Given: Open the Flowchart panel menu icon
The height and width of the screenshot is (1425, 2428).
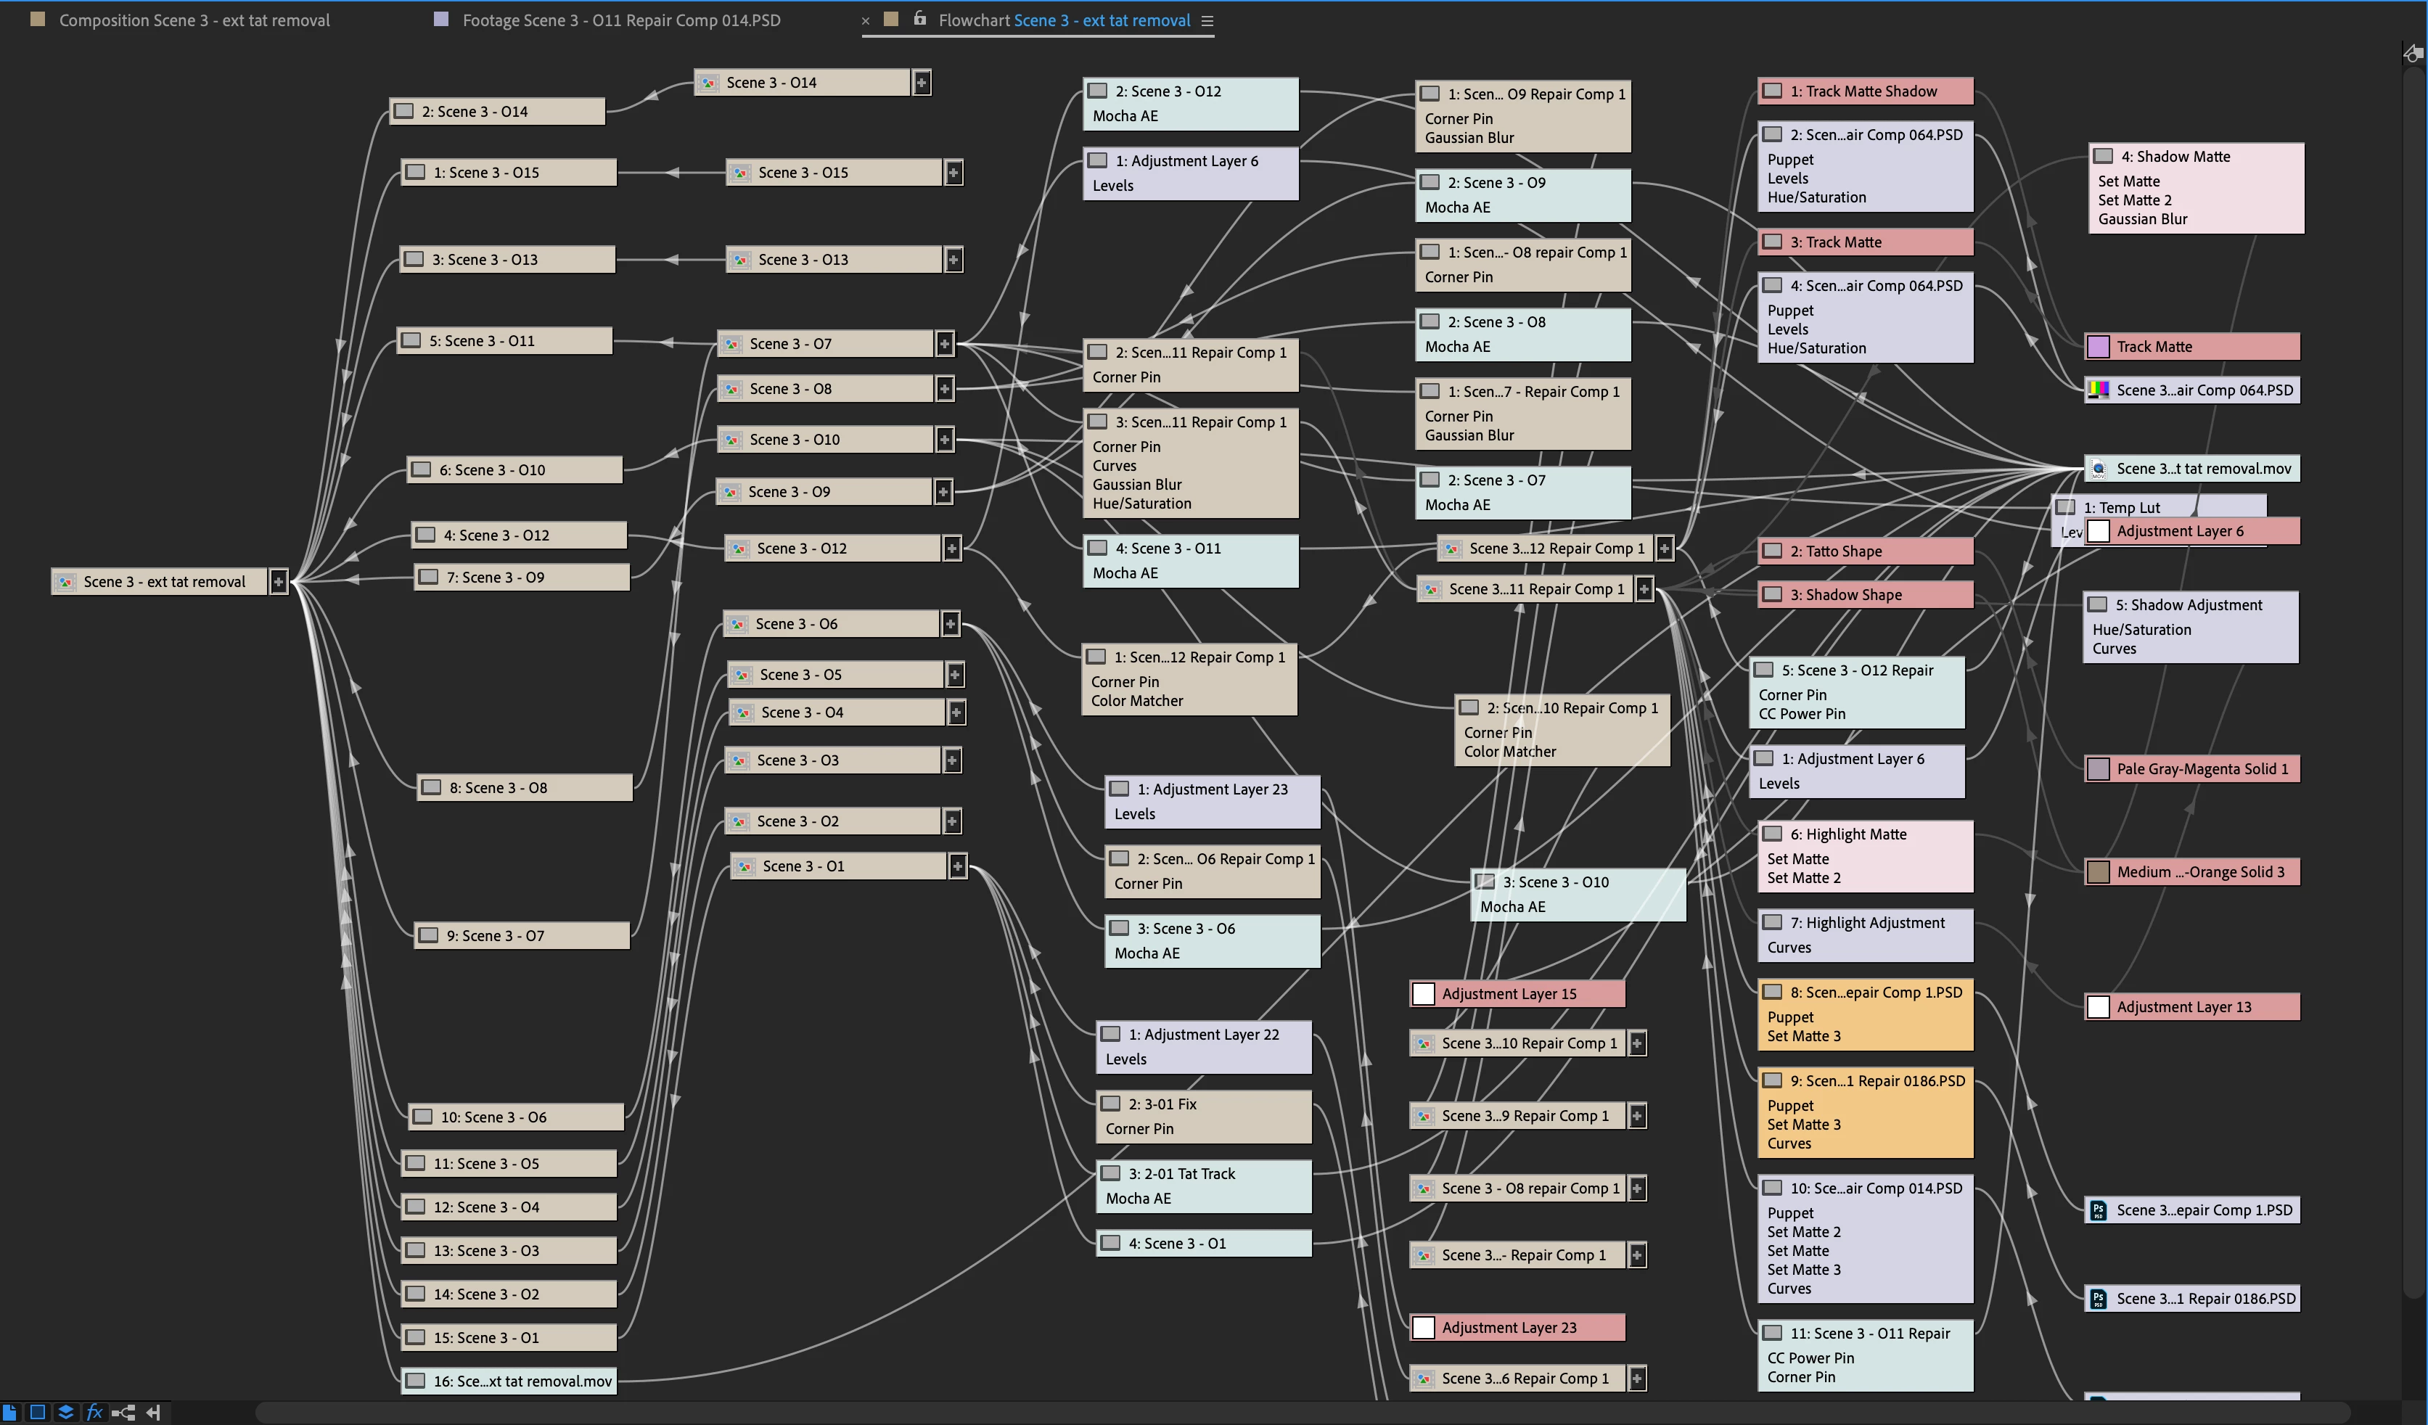Looking at the screenshot, I should coord(1206,20).
